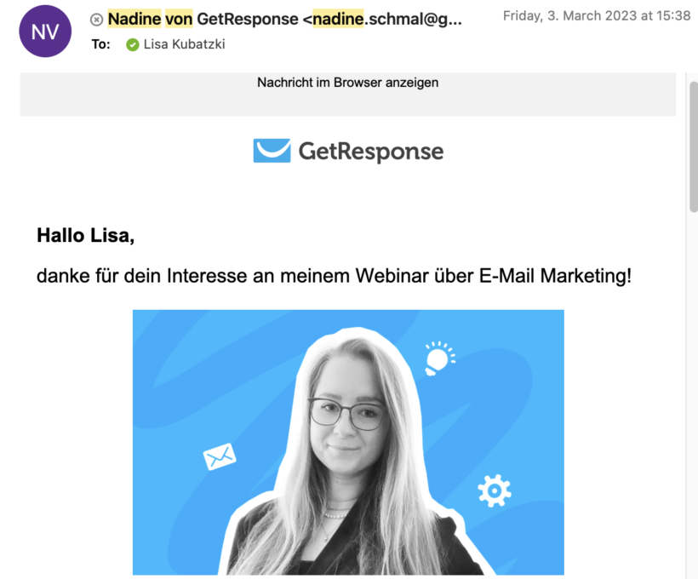Click the 'Hallo Lisa,' greeting text
The width and height of the screenshot is (698, 579).
pos(86,236)
